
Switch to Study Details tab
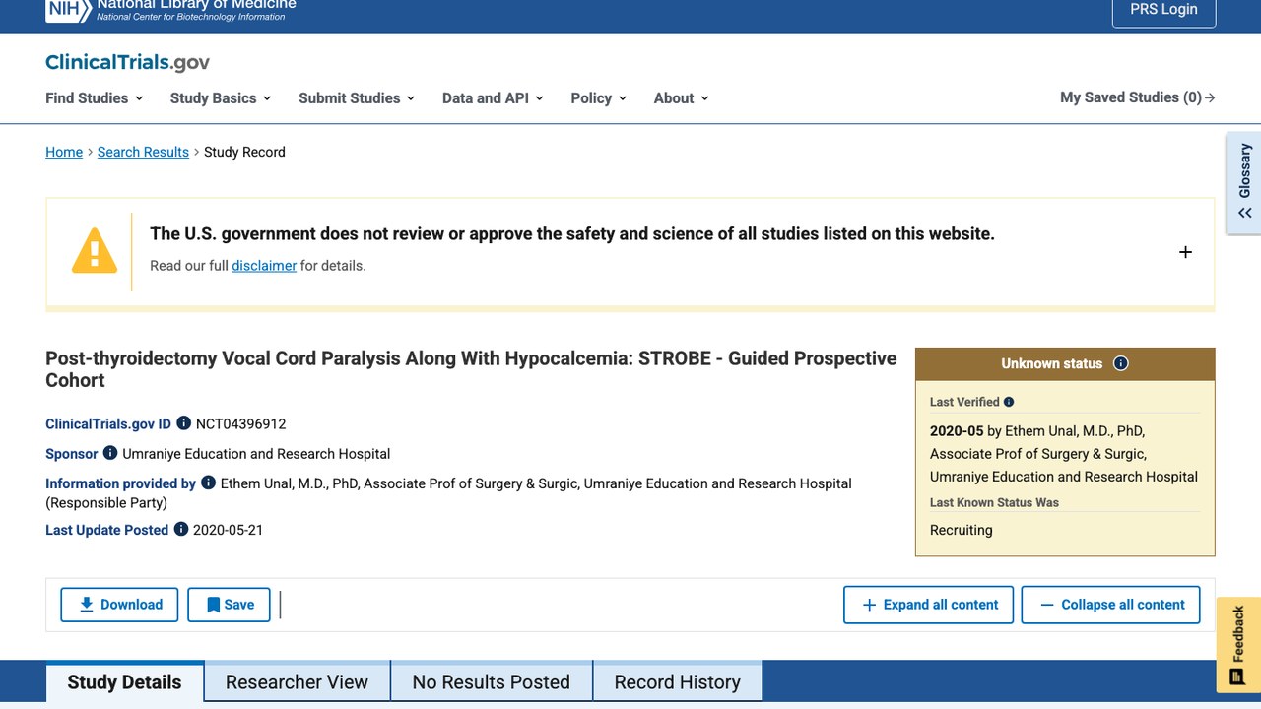125,682
